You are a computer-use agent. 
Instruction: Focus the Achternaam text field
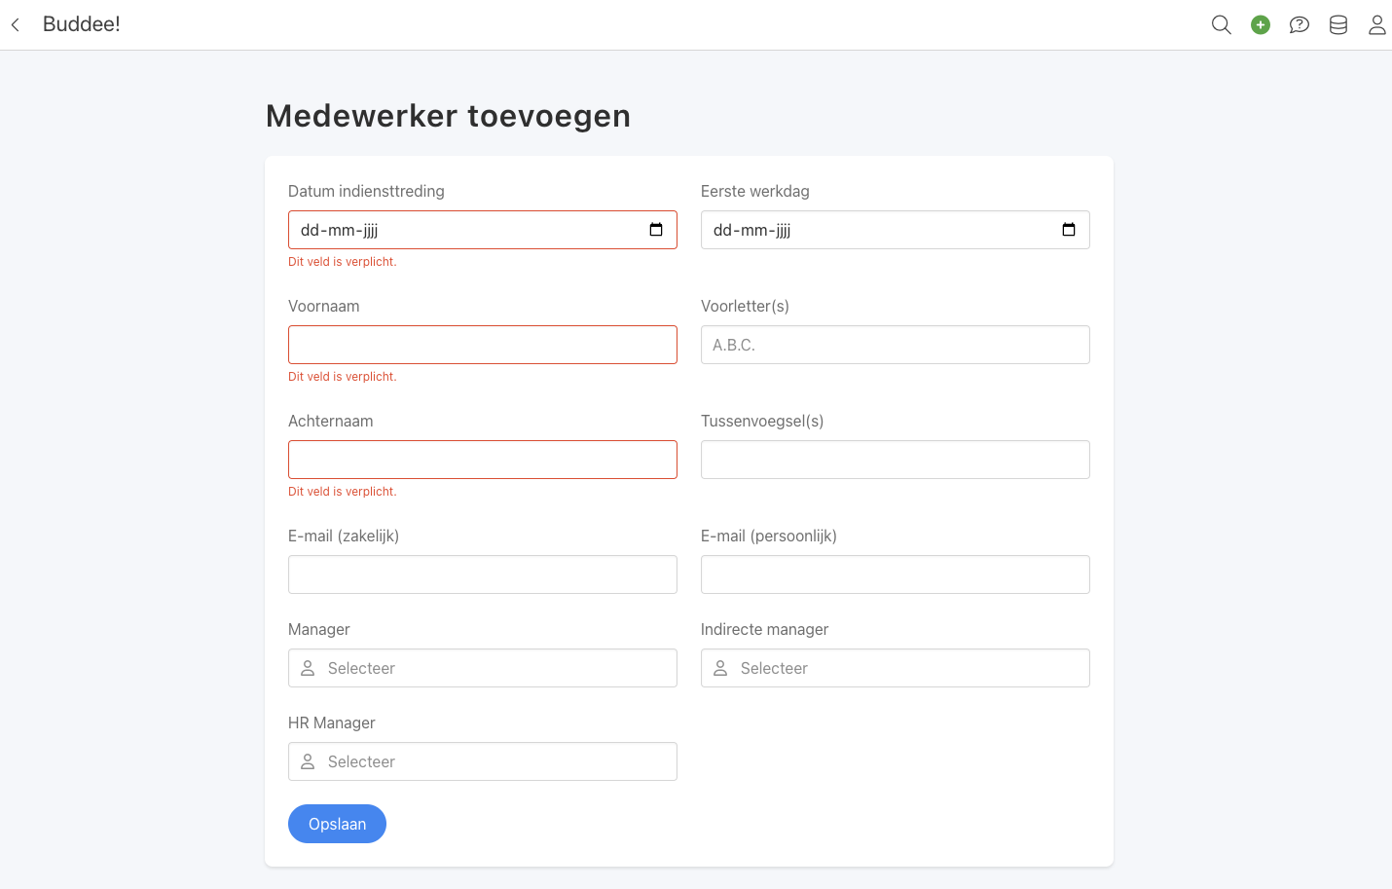(483, 460)
